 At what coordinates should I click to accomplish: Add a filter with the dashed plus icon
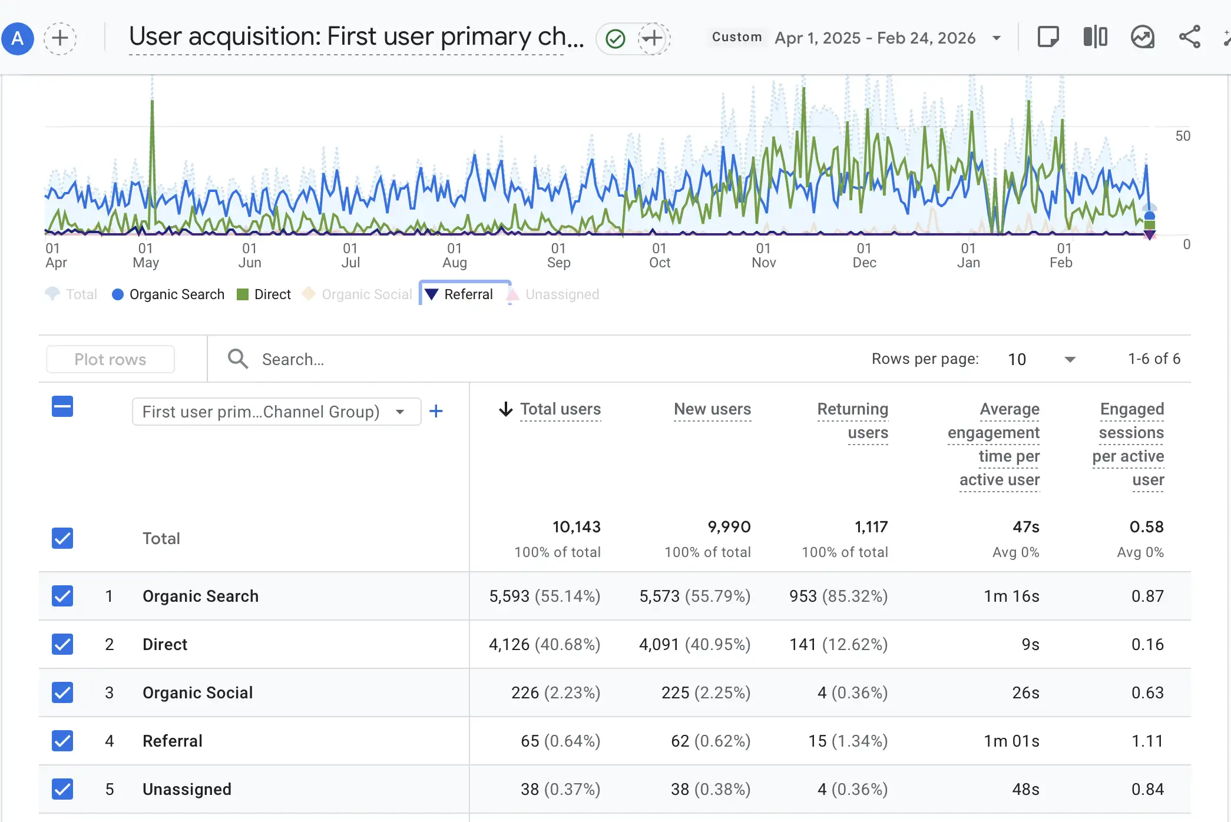pyautogui.click(x=653, y=39)
